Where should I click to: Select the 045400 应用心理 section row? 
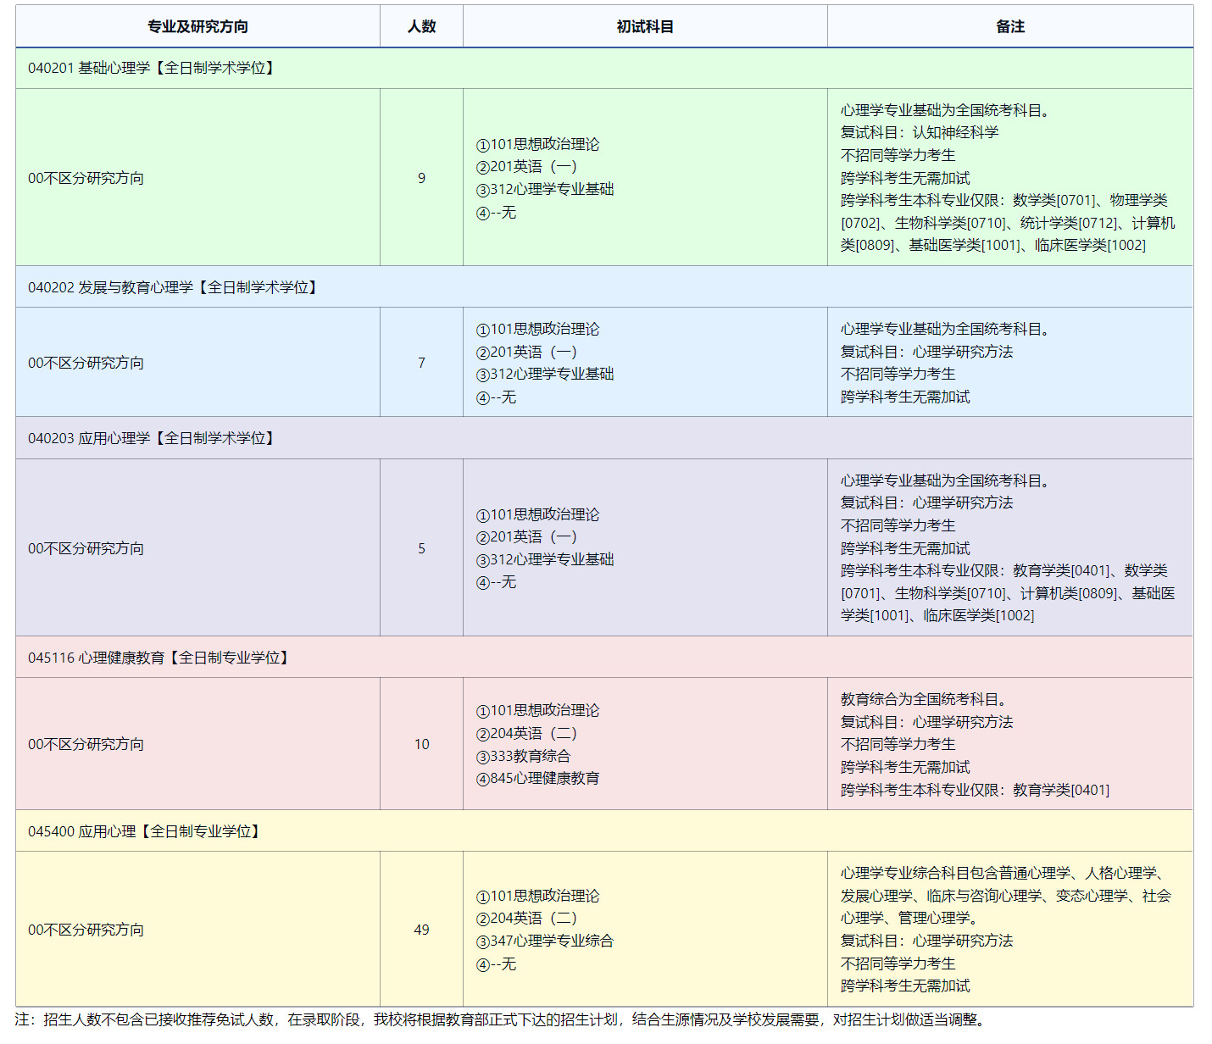pos(606,831)
